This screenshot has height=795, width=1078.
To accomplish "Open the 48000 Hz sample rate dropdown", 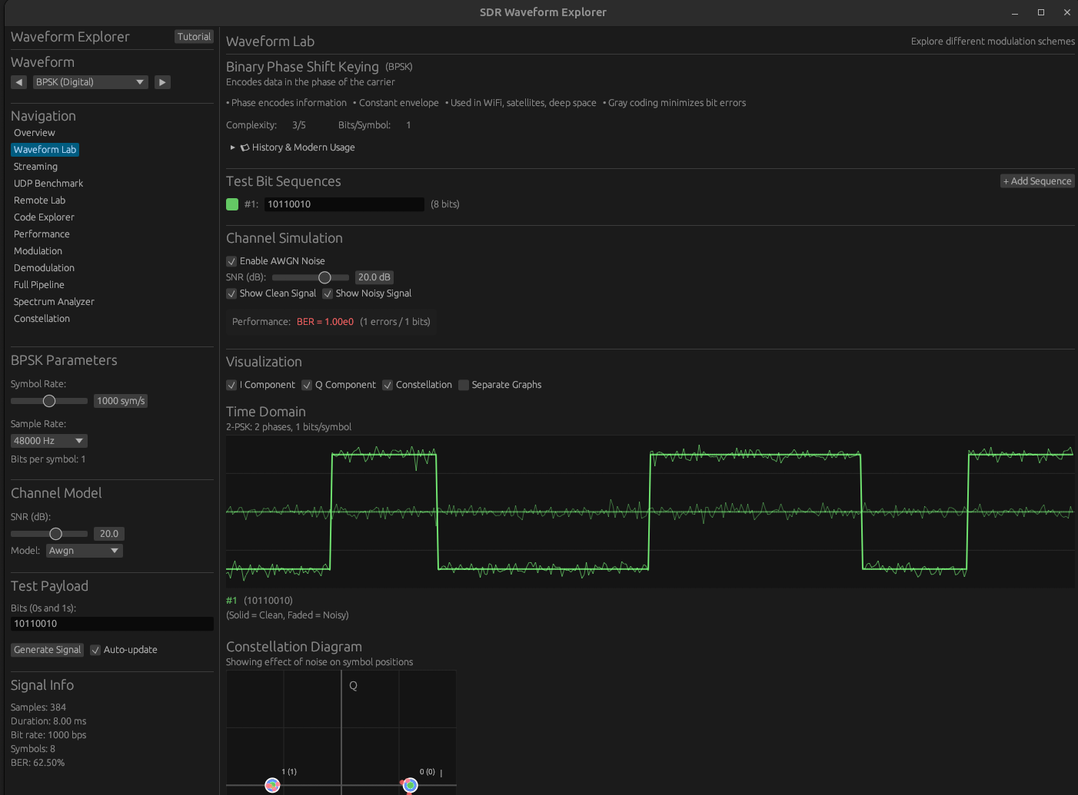I will [48, 441].
